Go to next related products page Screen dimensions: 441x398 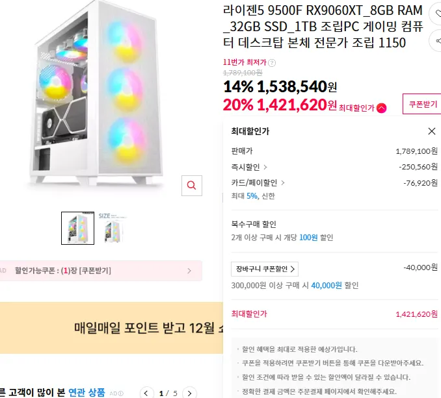pyautogui.click(x=189, y=393)
